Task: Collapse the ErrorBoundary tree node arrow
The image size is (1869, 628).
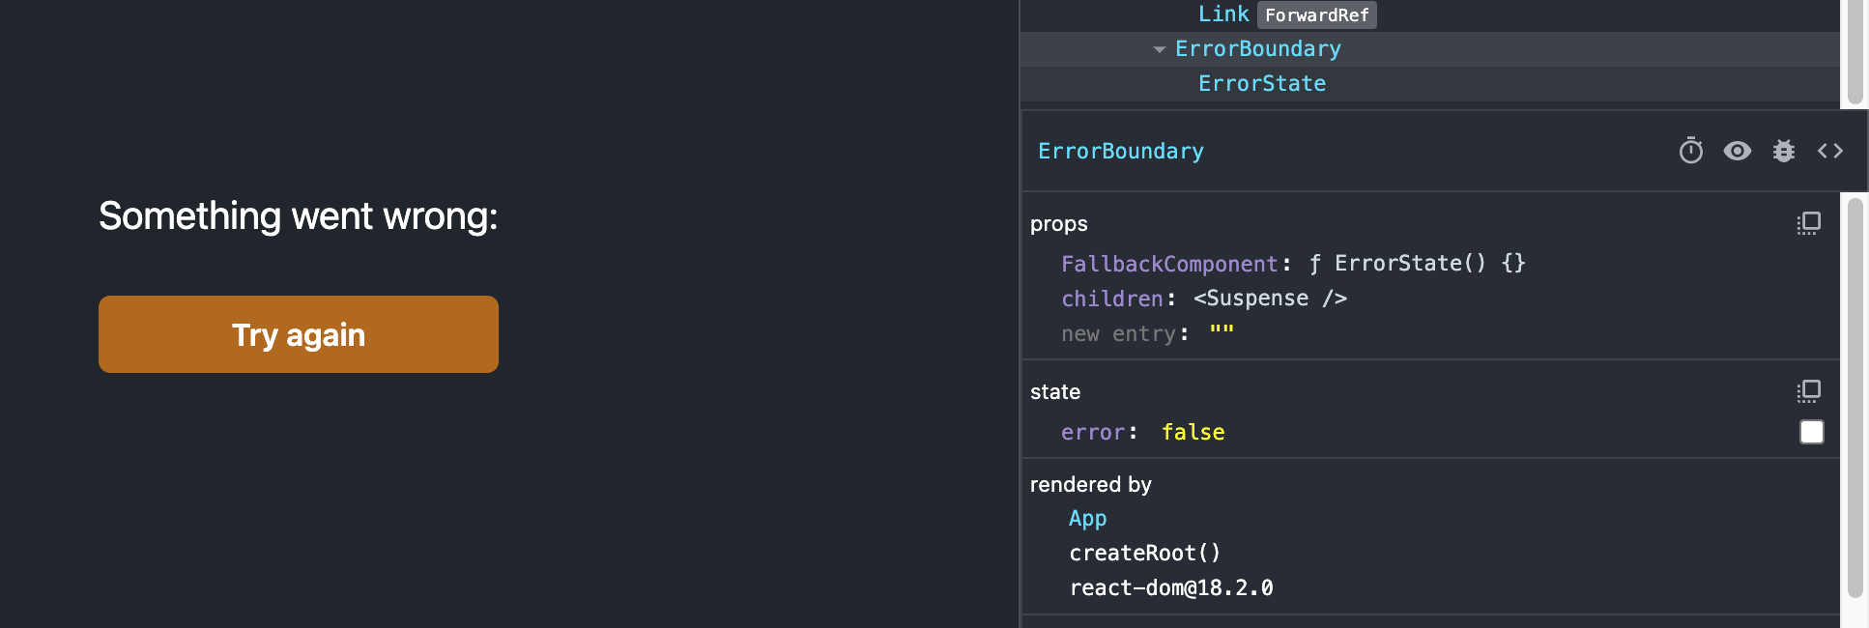Action: click(1160, 49)
